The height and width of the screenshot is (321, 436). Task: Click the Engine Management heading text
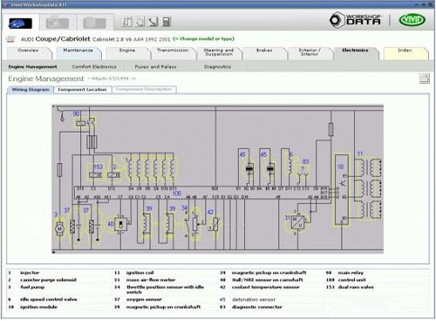tap(46, 79)
